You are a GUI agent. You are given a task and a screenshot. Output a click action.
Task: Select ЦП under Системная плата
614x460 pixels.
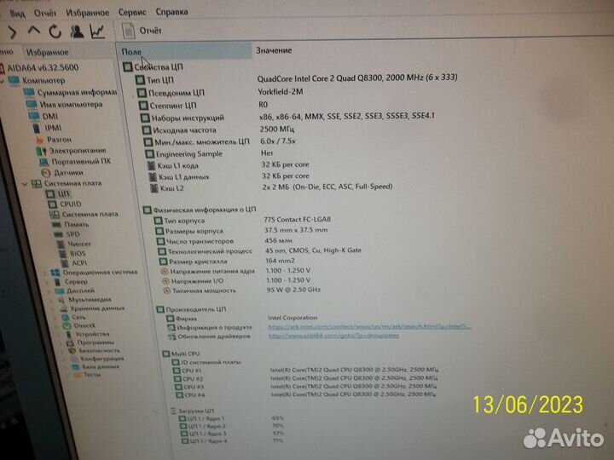(x=63, y=193)
